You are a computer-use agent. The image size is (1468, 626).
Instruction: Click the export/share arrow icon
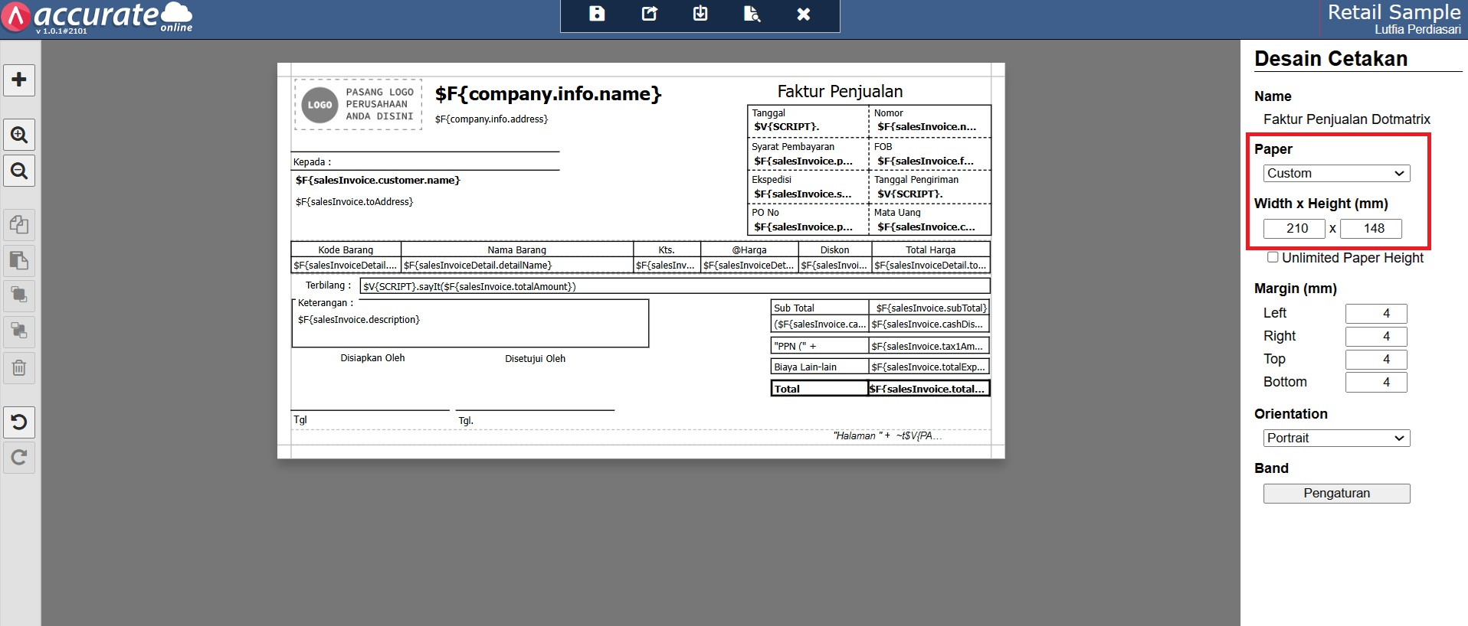tap(649, 14)
